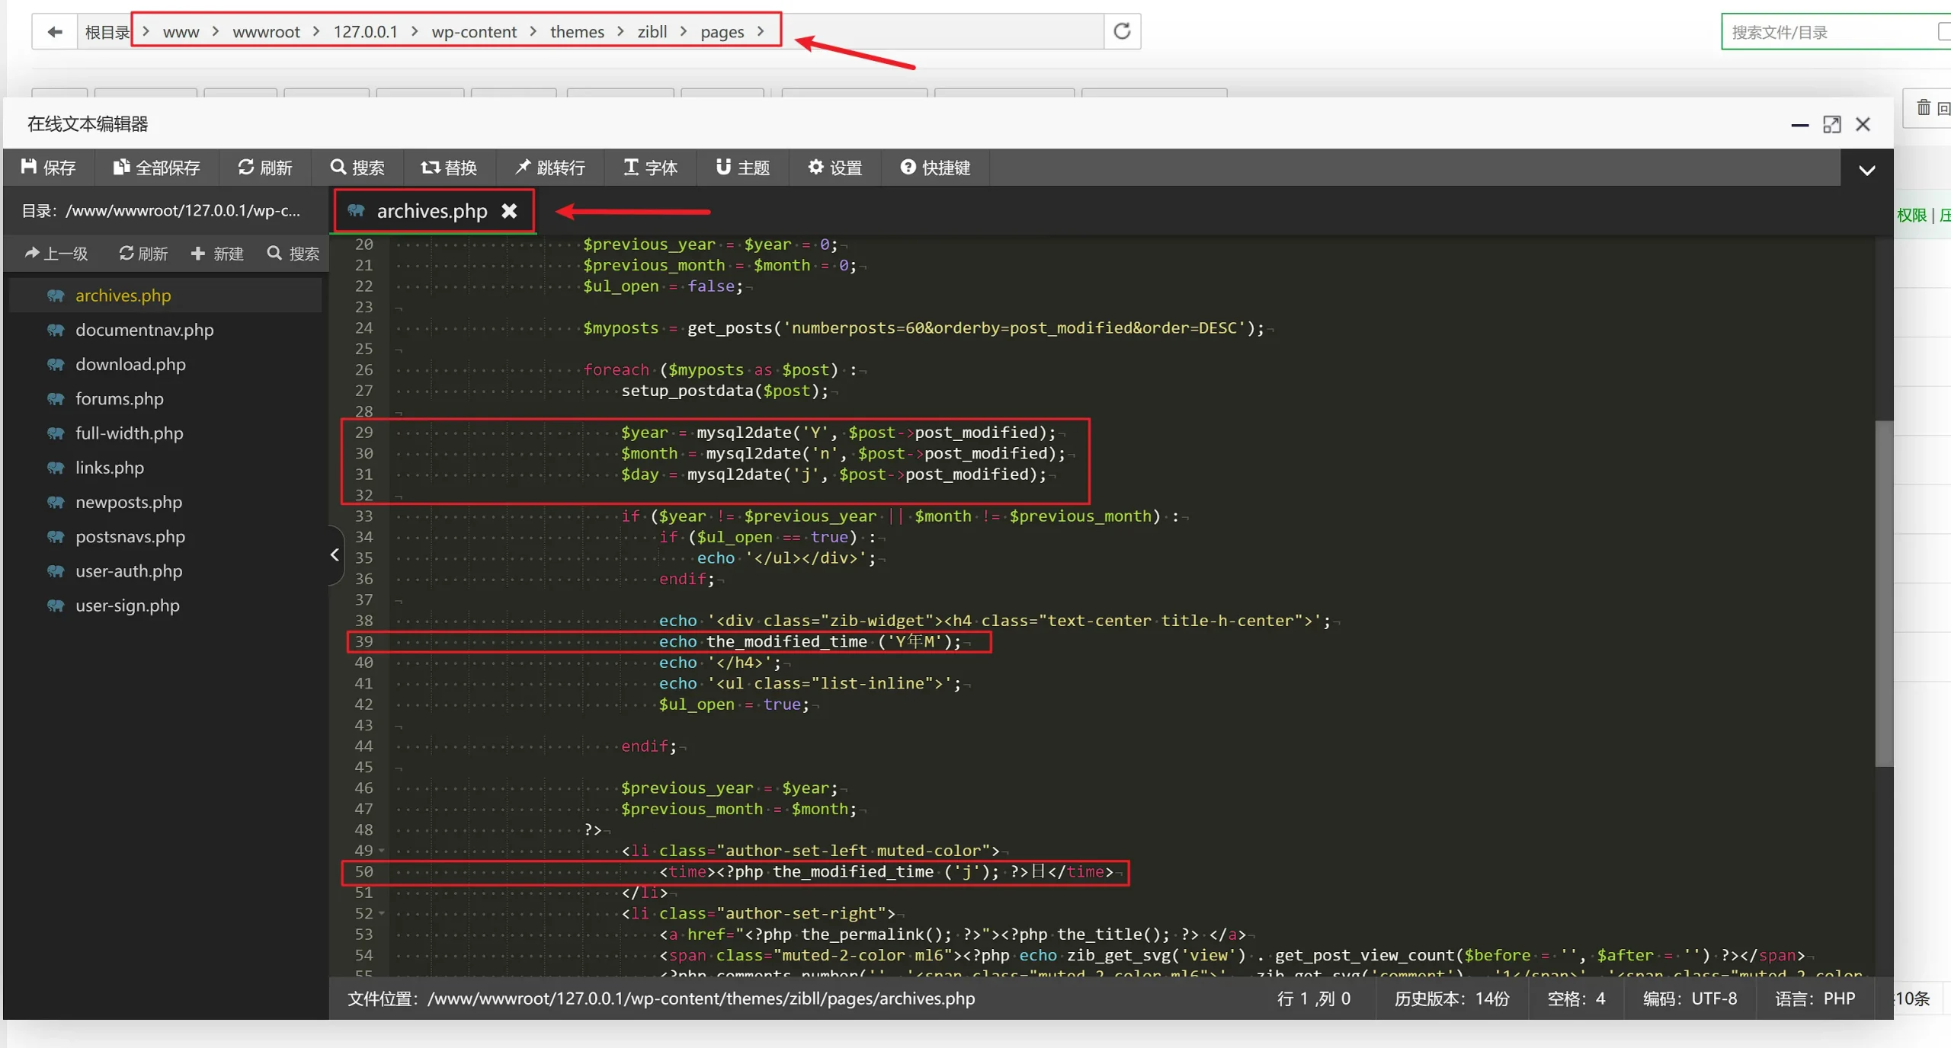Screen dimensions: 1951x1048
Task: Click the 目录 path label above the sidebar
Action: (x=161, y=211)
